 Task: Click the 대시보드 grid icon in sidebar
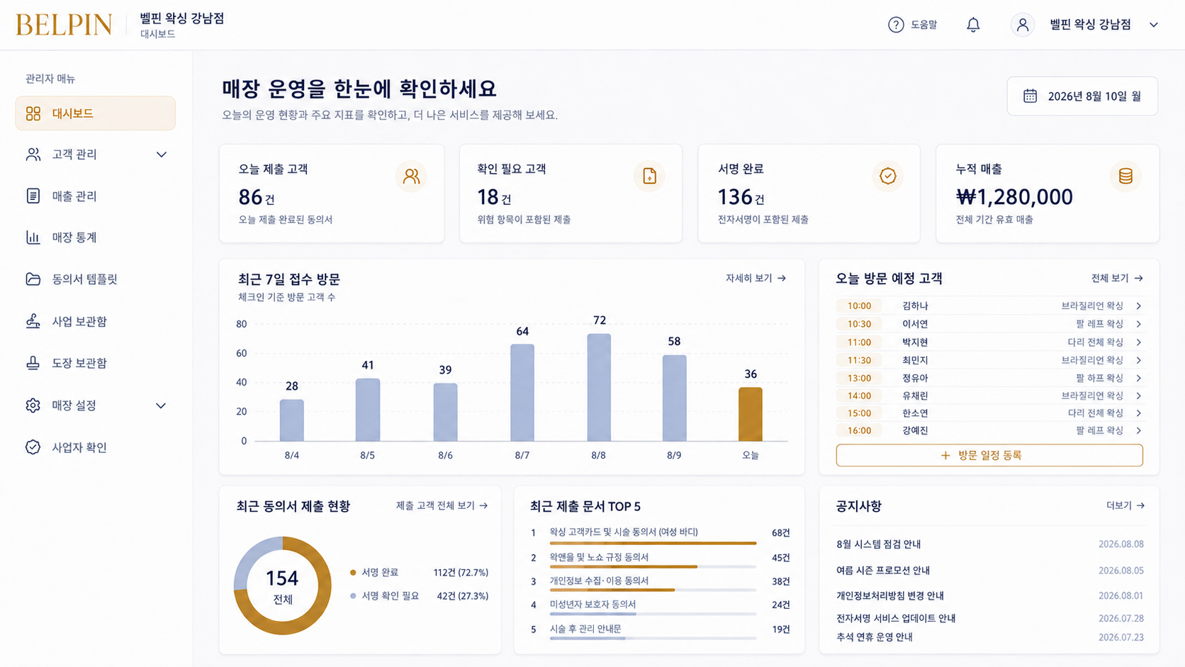point(33,113)
